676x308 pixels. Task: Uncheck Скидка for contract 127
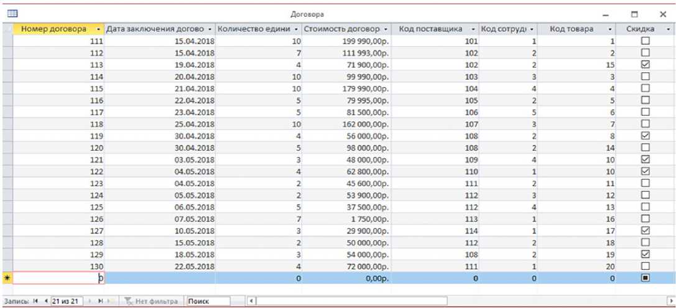pyautogui.click(x=646, y=230)
